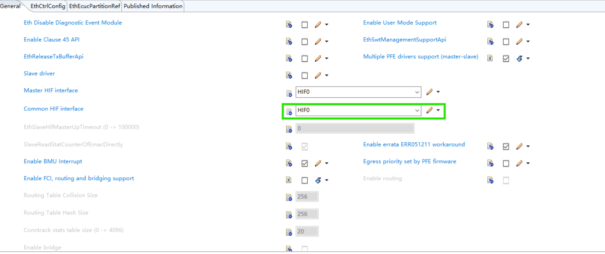Click the pencil edit icon beside Enable Clause 45 API
The image size is (605, 254).
pos(318,41)
